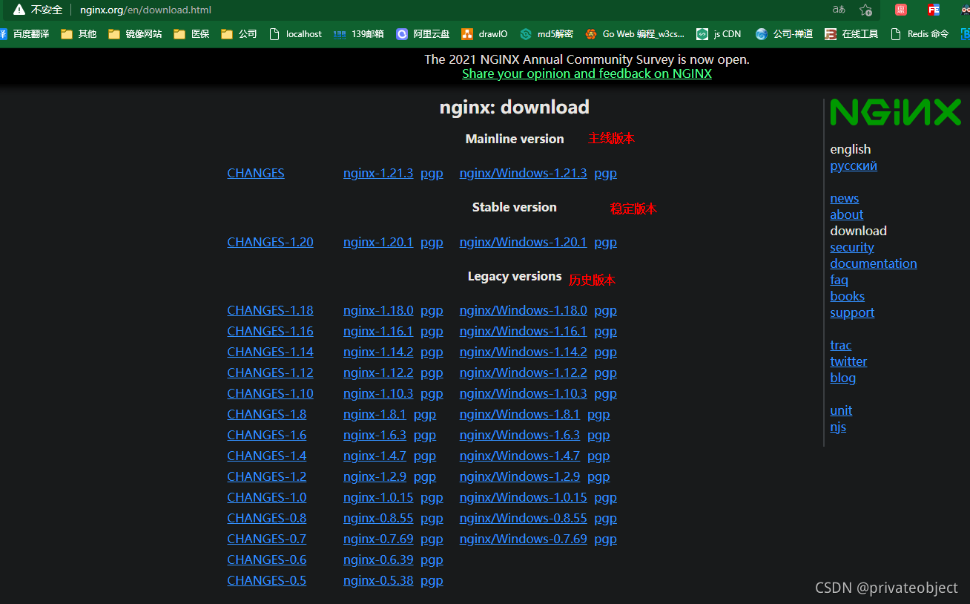
Task: Download nginx/Windows-1.16.1
Action: (x=523, y=331)
